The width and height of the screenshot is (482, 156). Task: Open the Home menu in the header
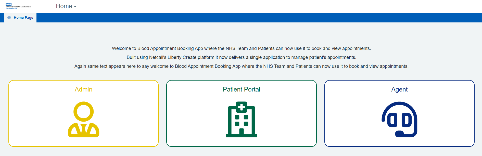[64, 6]
